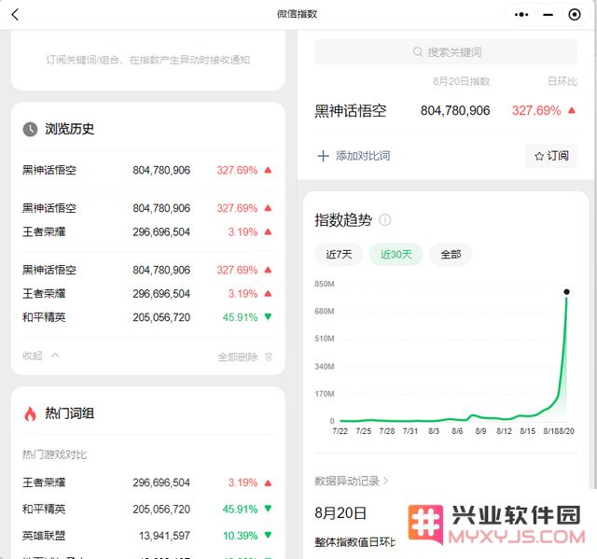Open 英雄联盟 row with 13,941,597
The width and height of the screenshot is (597, 559).
(147, 536)
